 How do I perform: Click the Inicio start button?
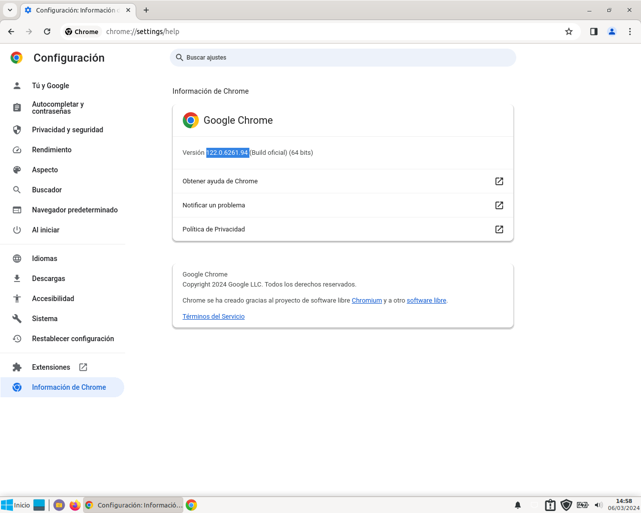point(16,505)
